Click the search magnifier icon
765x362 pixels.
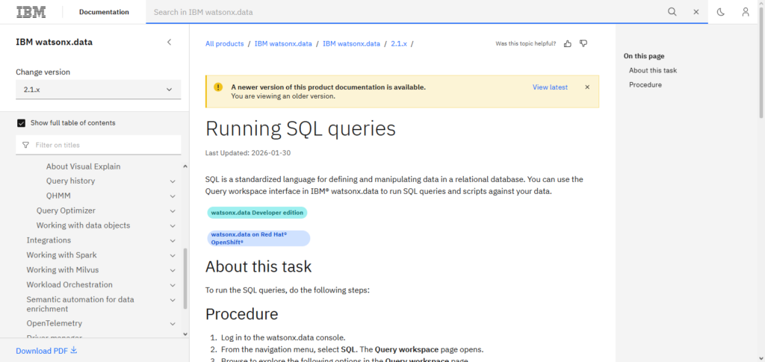[672, 12]
